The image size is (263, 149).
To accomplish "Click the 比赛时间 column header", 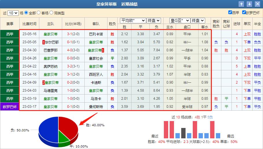I will coord(29,24).
